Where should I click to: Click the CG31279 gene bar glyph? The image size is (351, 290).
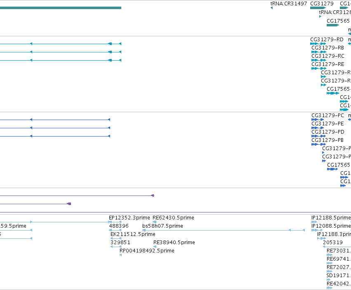(x=318, y=8)
